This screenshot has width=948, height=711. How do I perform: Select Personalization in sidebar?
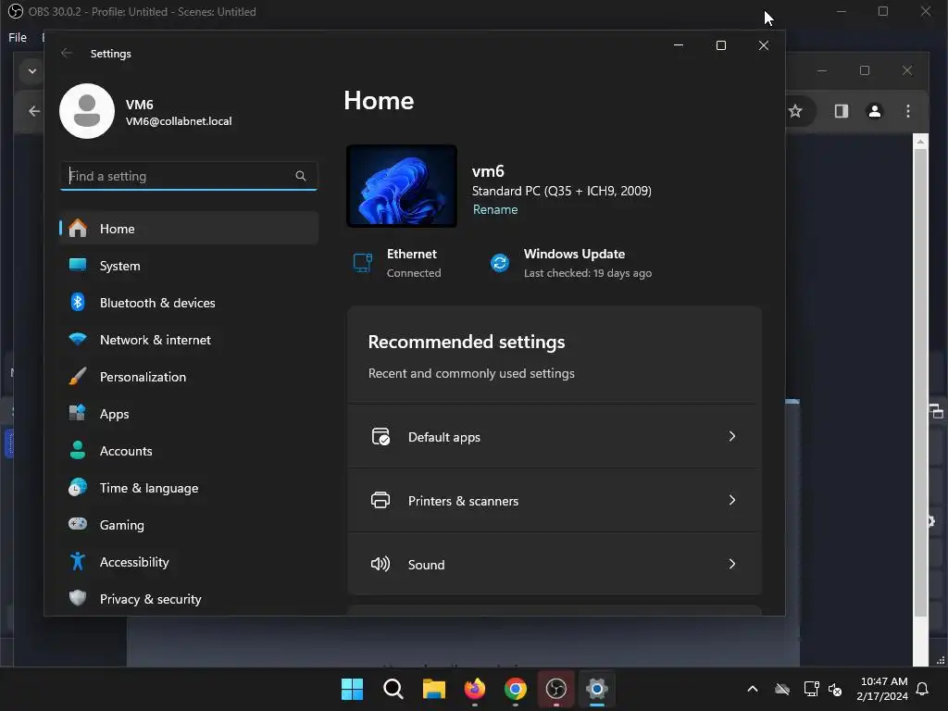(x=189, y=377)
